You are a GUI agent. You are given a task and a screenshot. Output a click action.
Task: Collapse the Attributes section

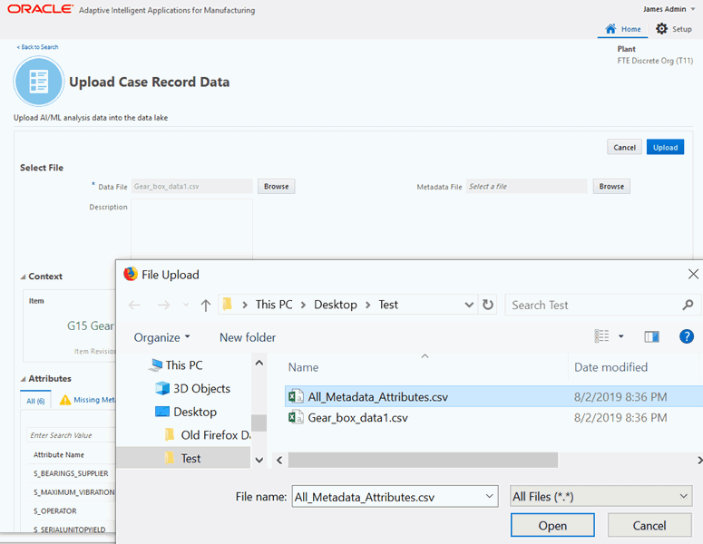tap(23, 379)
